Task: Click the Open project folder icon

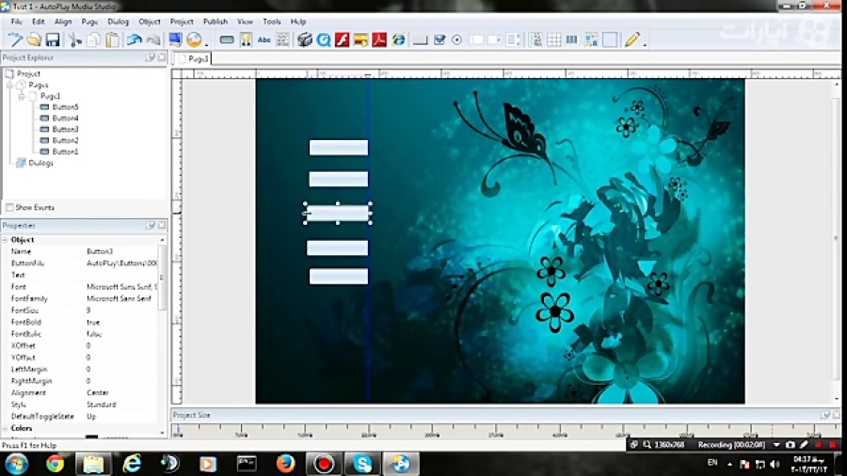Action: pos(34,40)
